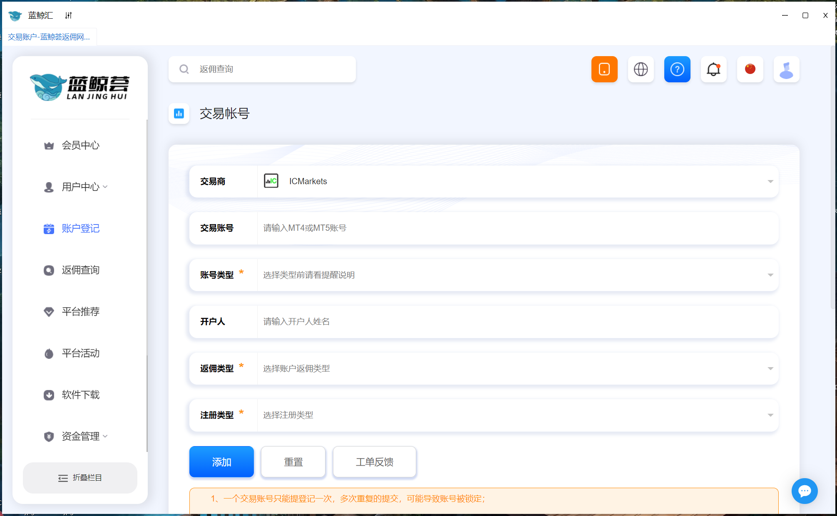Image resolution: width=837 pixels, height=516 pixels.
Task: Click the 交易账号 MT4/MT5 input field
Action: pos(516,228)
